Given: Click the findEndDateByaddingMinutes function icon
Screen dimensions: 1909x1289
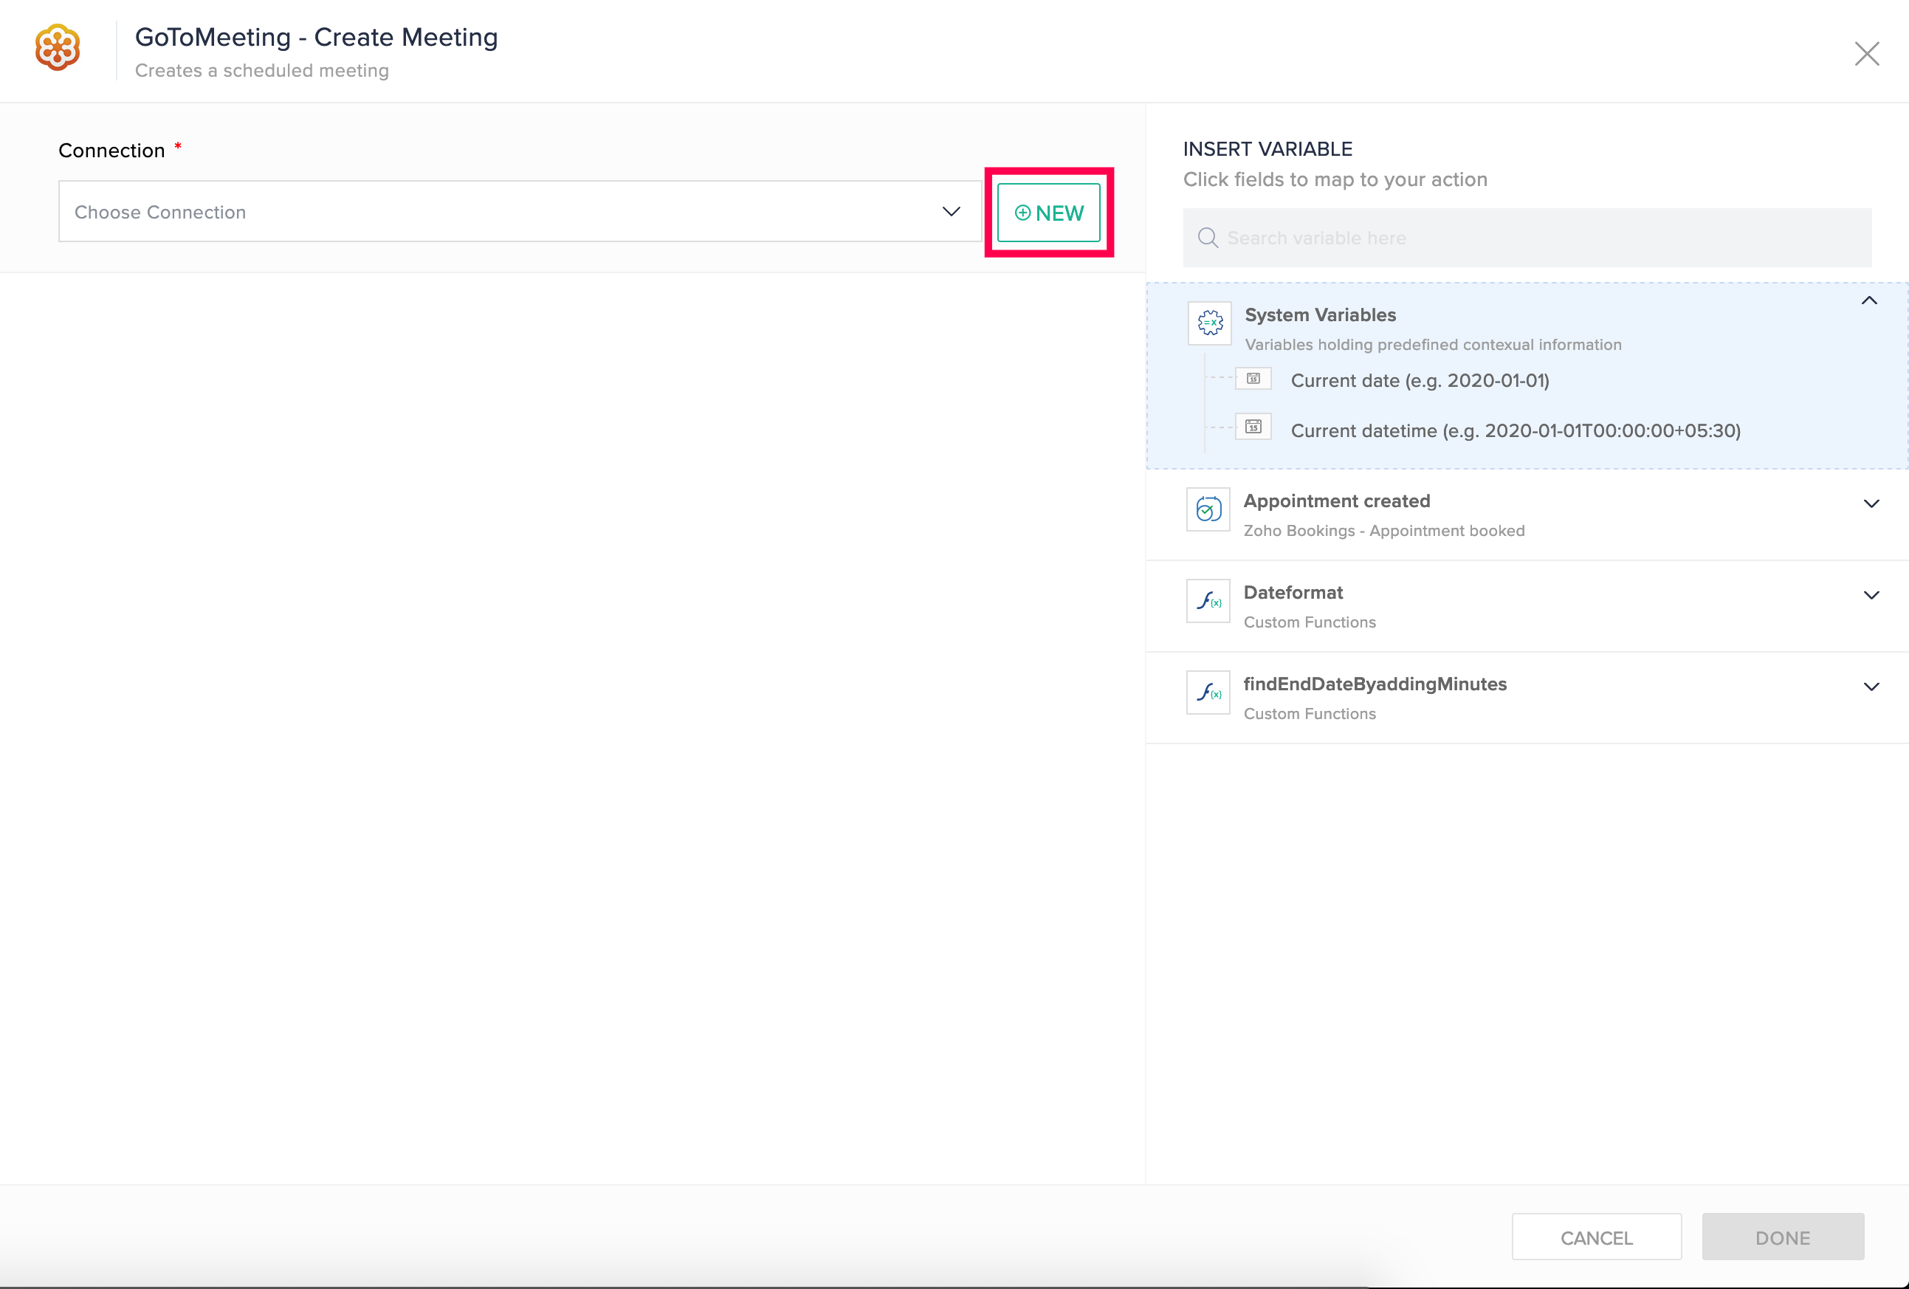Looking at the screenshot, I should point(1208,692).
